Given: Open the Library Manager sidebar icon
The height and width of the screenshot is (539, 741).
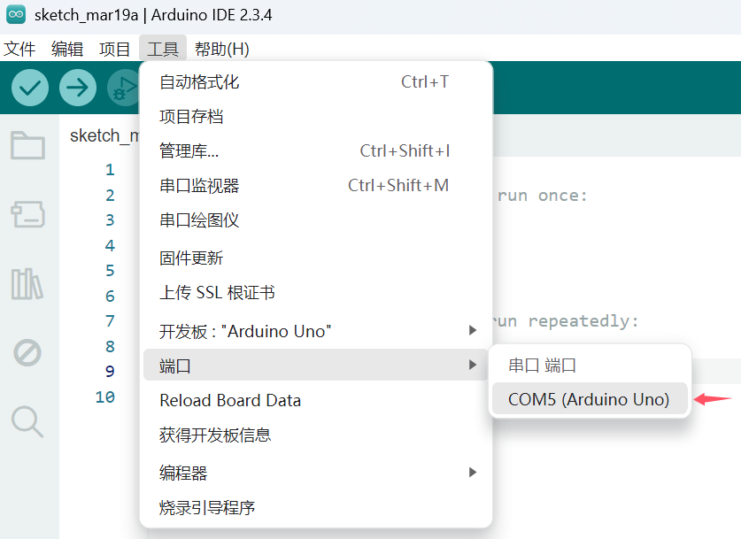Looking at the screenshot, I should click(27, 283).
